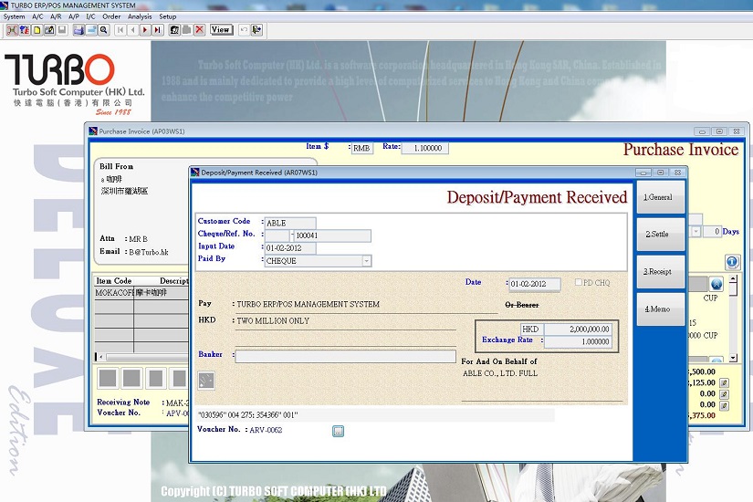The image size is (753, 502).
Task: Go to the first record with the toolbar arrow
Action: [120, 30]
